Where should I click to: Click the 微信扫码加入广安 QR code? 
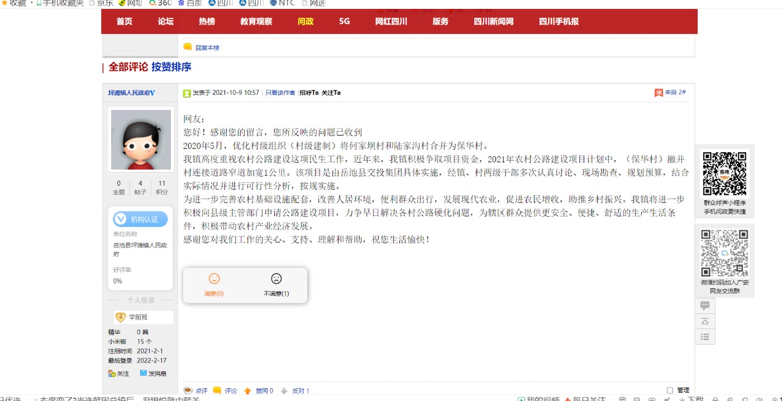pos(724,253)
